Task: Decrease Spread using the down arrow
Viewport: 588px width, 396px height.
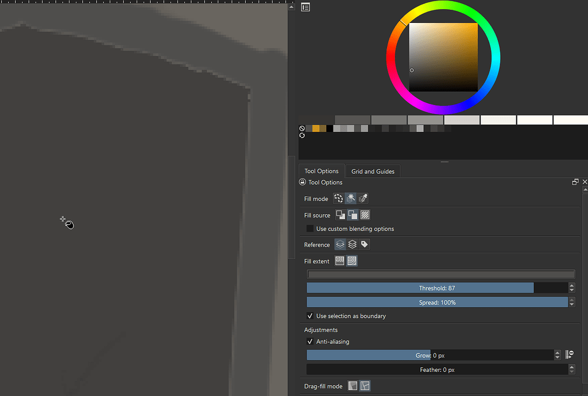Action: [571, 304]
